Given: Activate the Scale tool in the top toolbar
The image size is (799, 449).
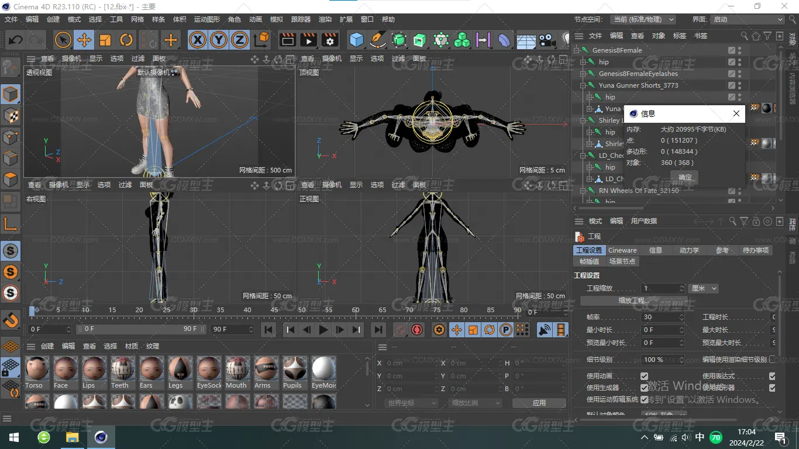Looking at the screenshot, I should [105, 40].
